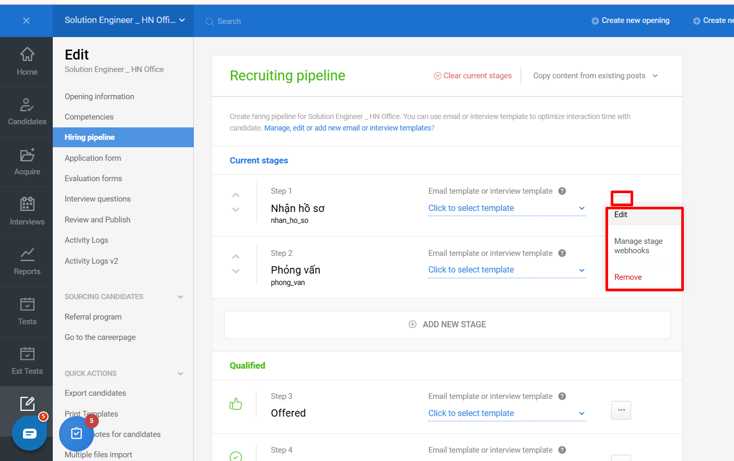Click the Nhận hồ sơ stage name
734x461 pixels.
pos(298,208)
